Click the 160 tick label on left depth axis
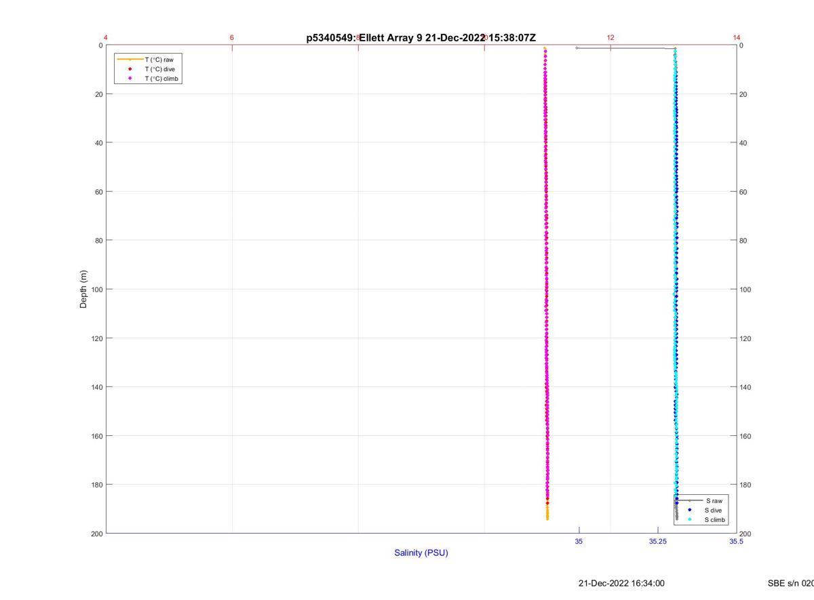 click(x=97, y=436)
